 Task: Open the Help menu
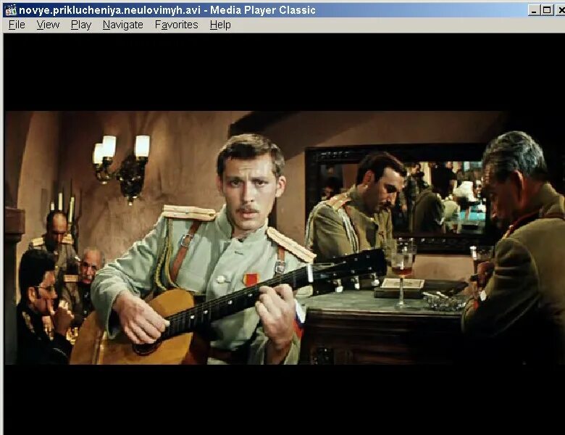[x=220, y=25]
